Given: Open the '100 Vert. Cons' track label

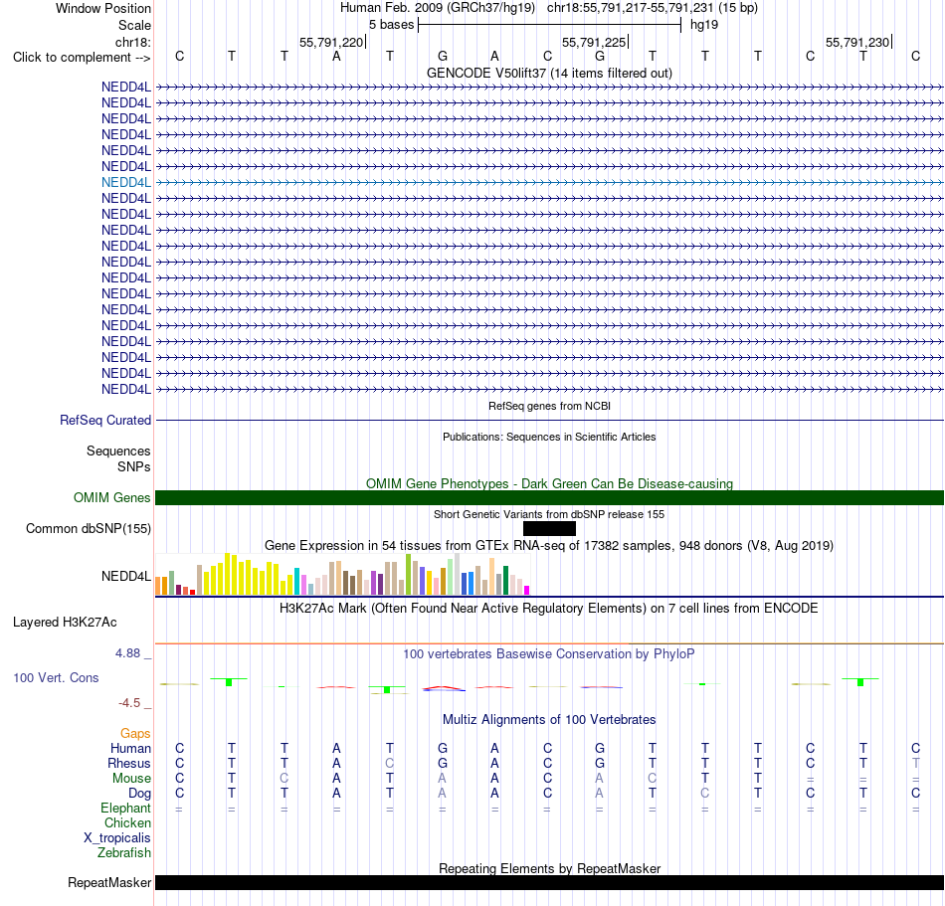Looking at the screenshot, I should point(56,677).
